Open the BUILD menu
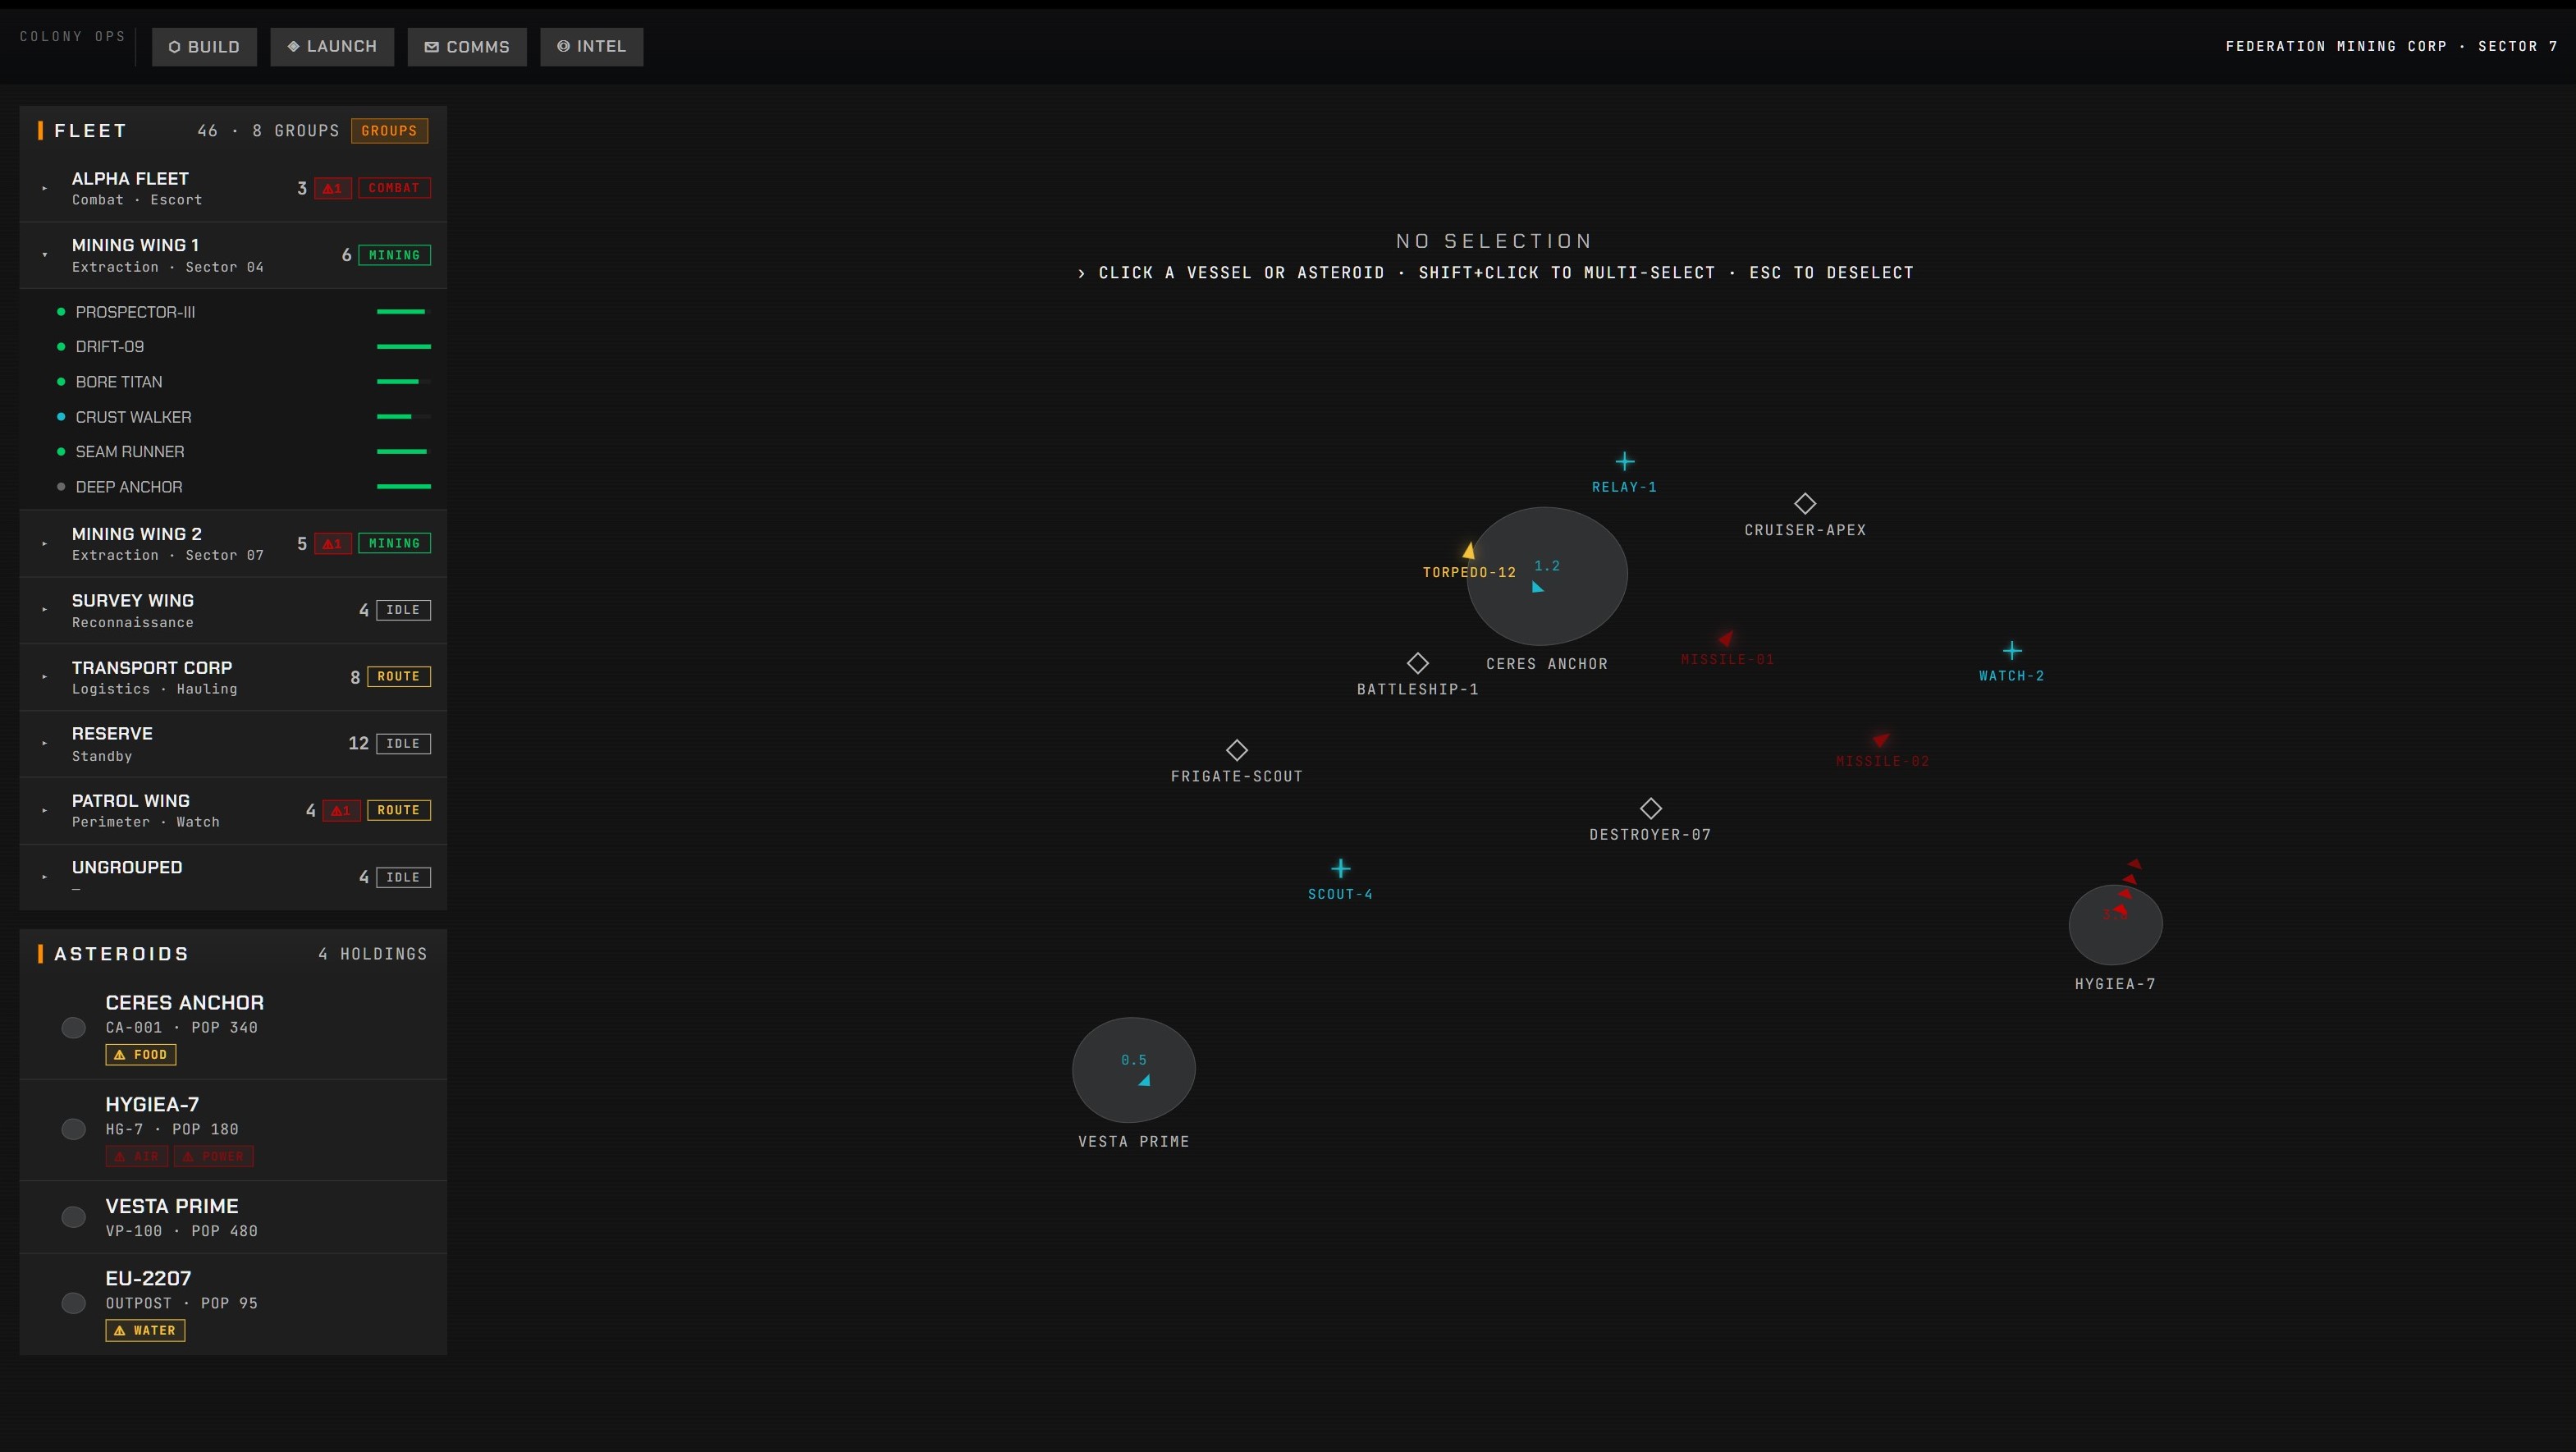 204,47
